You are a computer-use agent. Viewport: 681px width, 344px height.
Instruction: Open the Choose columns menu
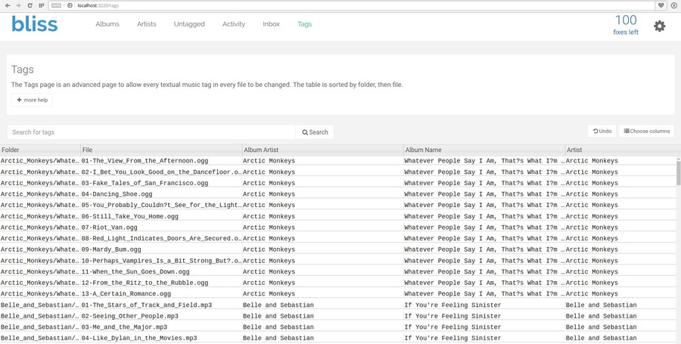point(646,131)
